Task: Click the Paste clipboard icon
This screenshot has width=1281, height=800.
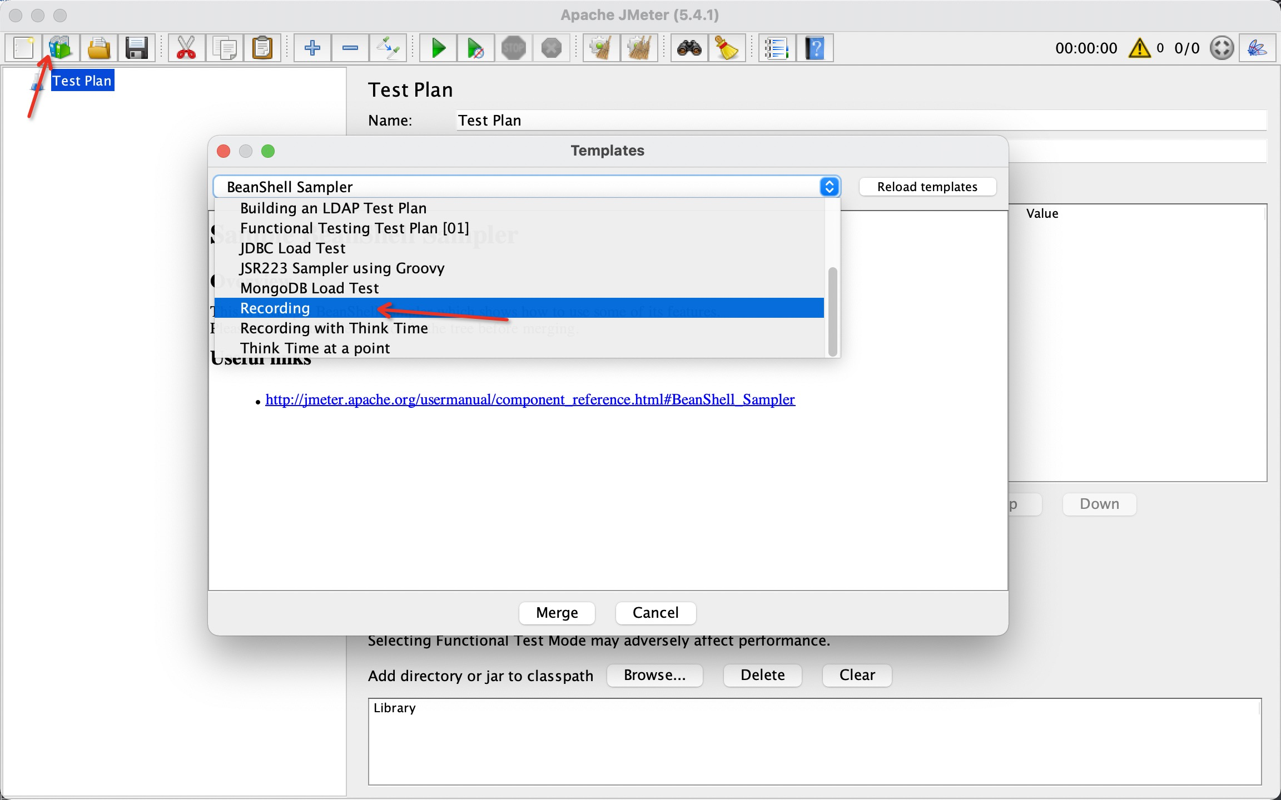Action: click(262, 48)
